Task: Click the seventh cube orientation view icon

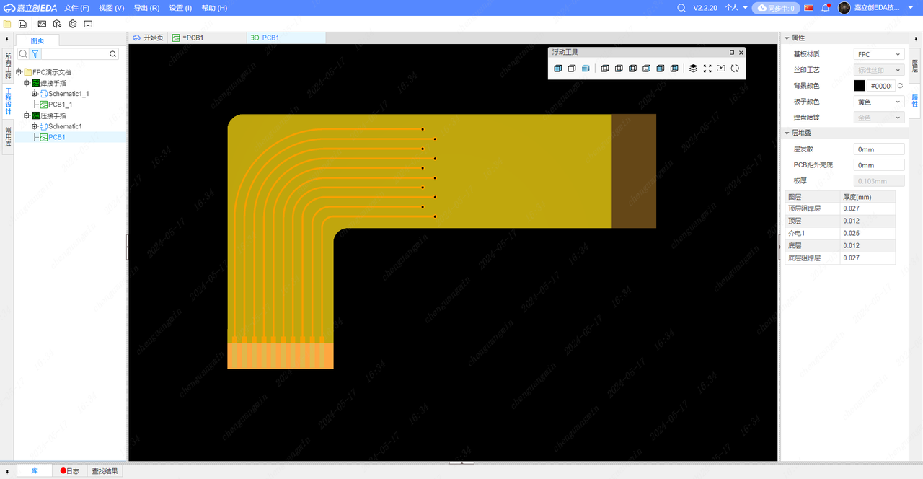Action: pyautogui.click(x=646, y=69)
